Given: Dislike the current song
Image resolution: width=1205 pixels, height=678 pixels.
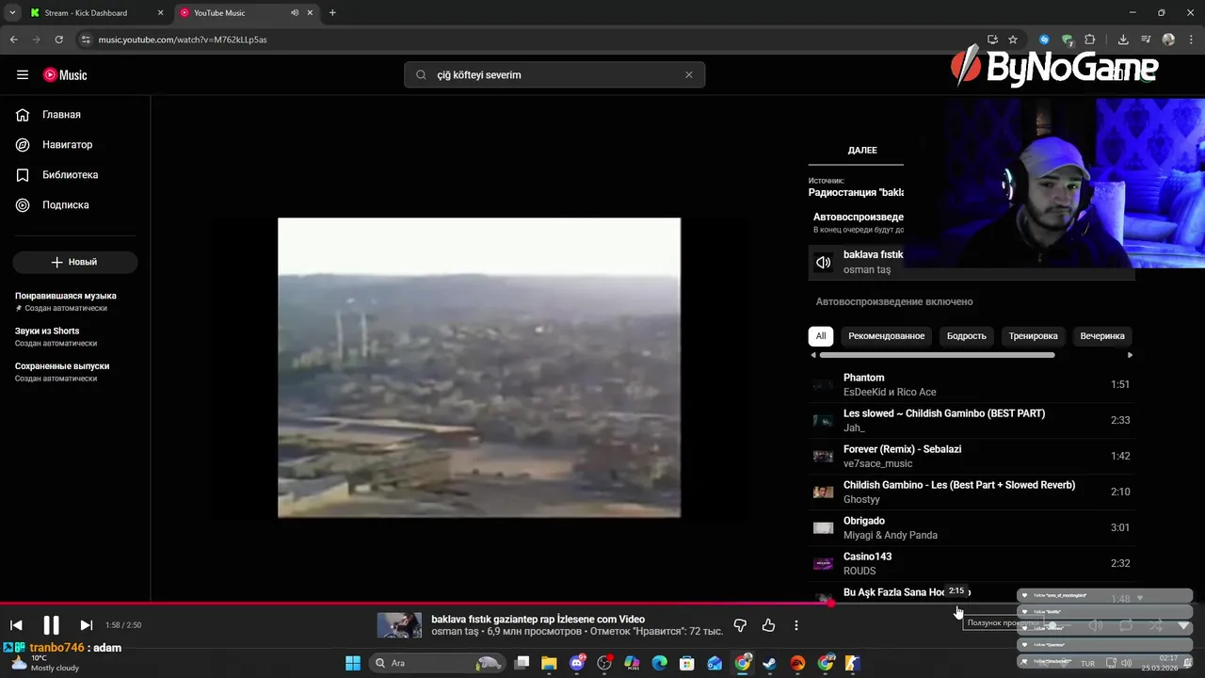Looking at the screenshot, I should [740, 625].
